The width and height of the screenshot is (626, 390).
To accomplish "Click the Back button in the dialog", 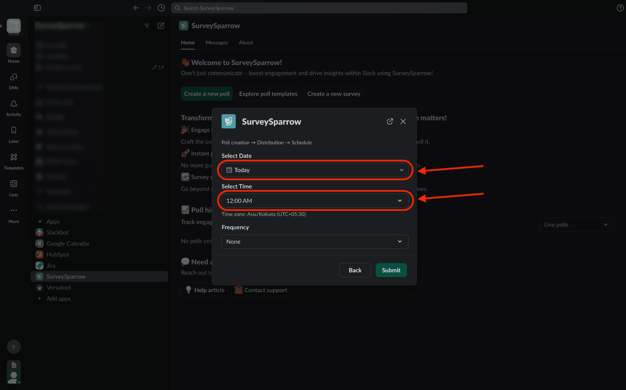I will [354, 270].
